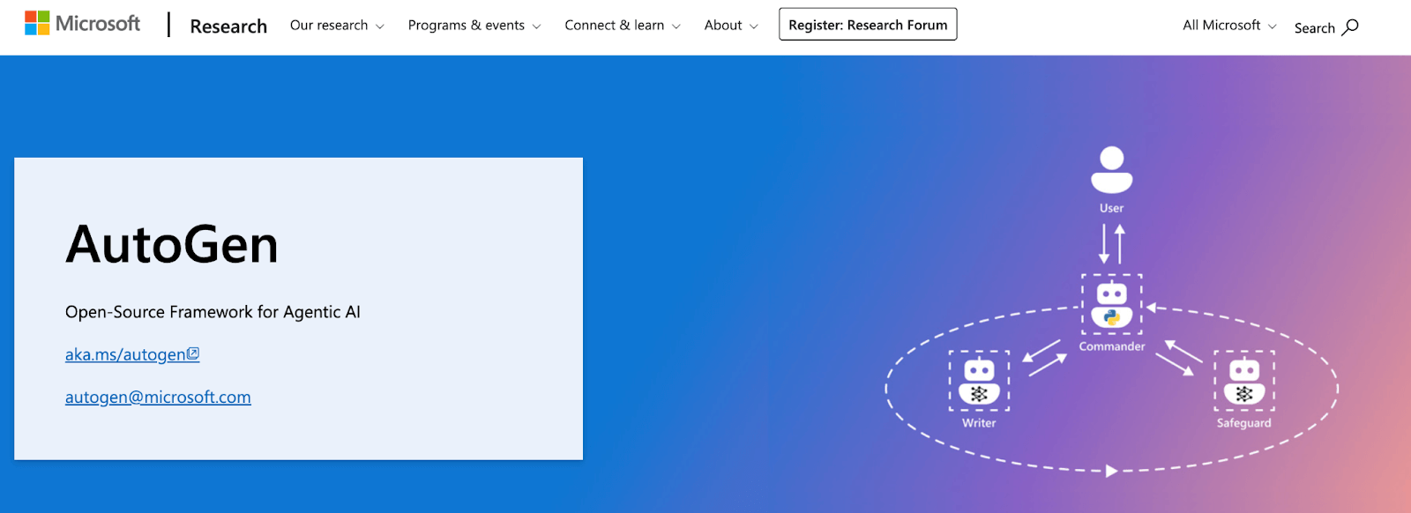
Task: Click the AutoGen page heading
Action: pos(172,245)
